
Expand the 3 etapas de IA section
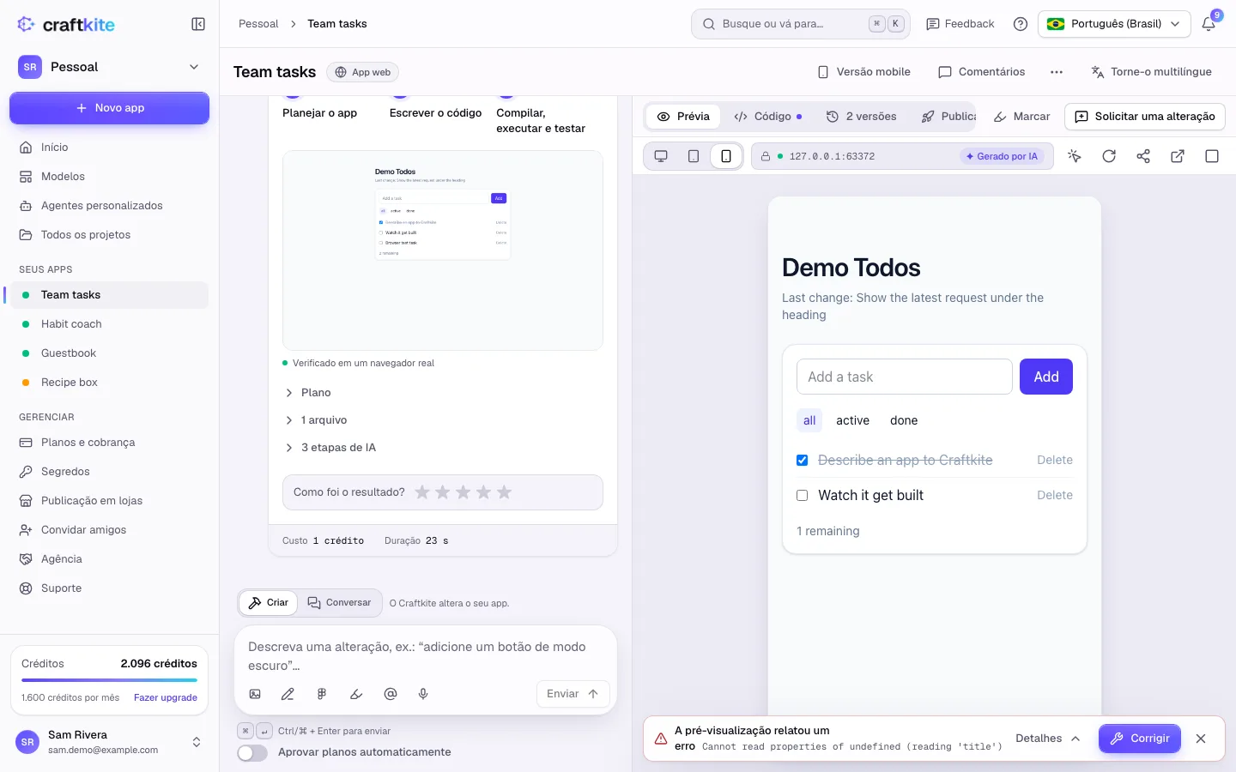coord(330,448)
